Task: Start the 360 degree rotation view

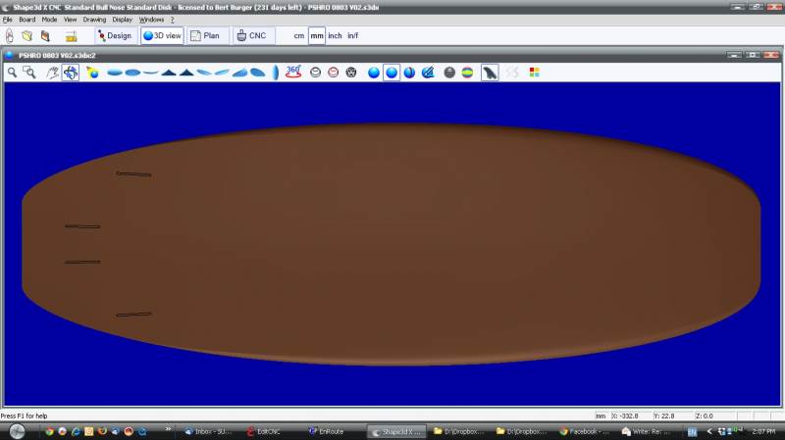Action: pos(293,73)
